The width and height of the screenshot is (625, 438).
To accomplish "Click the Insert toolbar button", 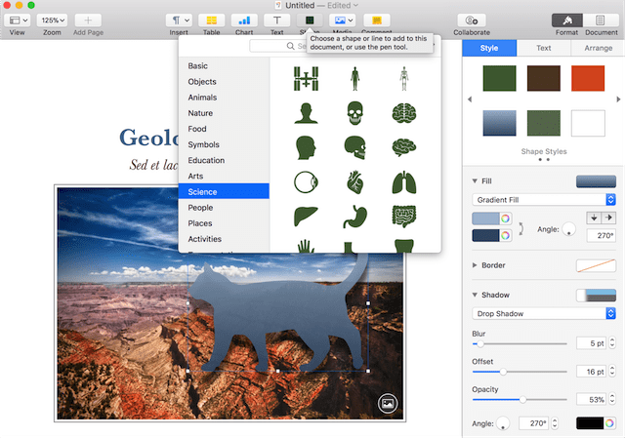I will click(178, 20).
